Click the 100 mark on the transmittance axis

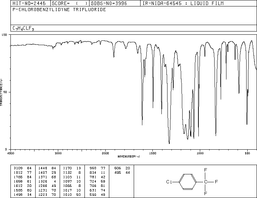[4, 35]
